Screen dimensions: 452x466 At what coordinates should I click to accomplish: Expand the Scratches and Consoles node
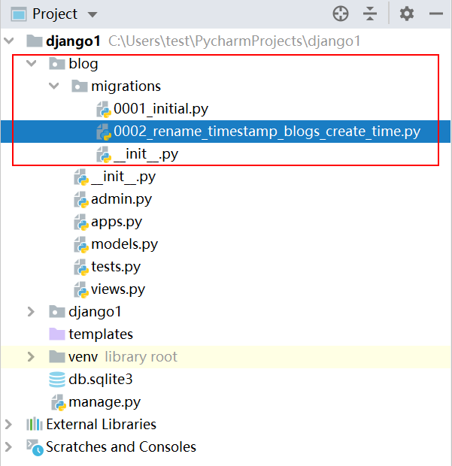(x=8, y=447)
